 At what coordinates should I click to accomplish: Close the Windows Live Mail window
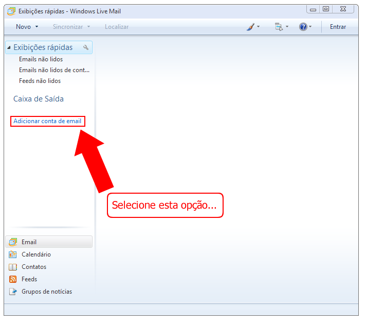(343, 9)
